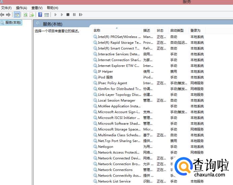
Task: Click the Stop service square icon
Action: click(68, 14)
